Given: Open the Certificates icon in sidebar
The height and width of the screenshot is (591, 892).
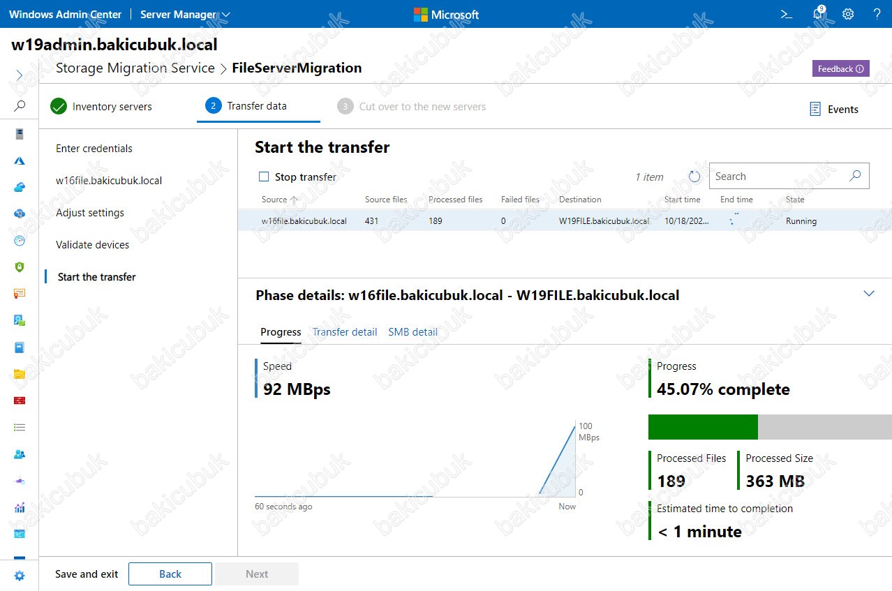Looking at the screenshot, I should (x=20, y=294).
